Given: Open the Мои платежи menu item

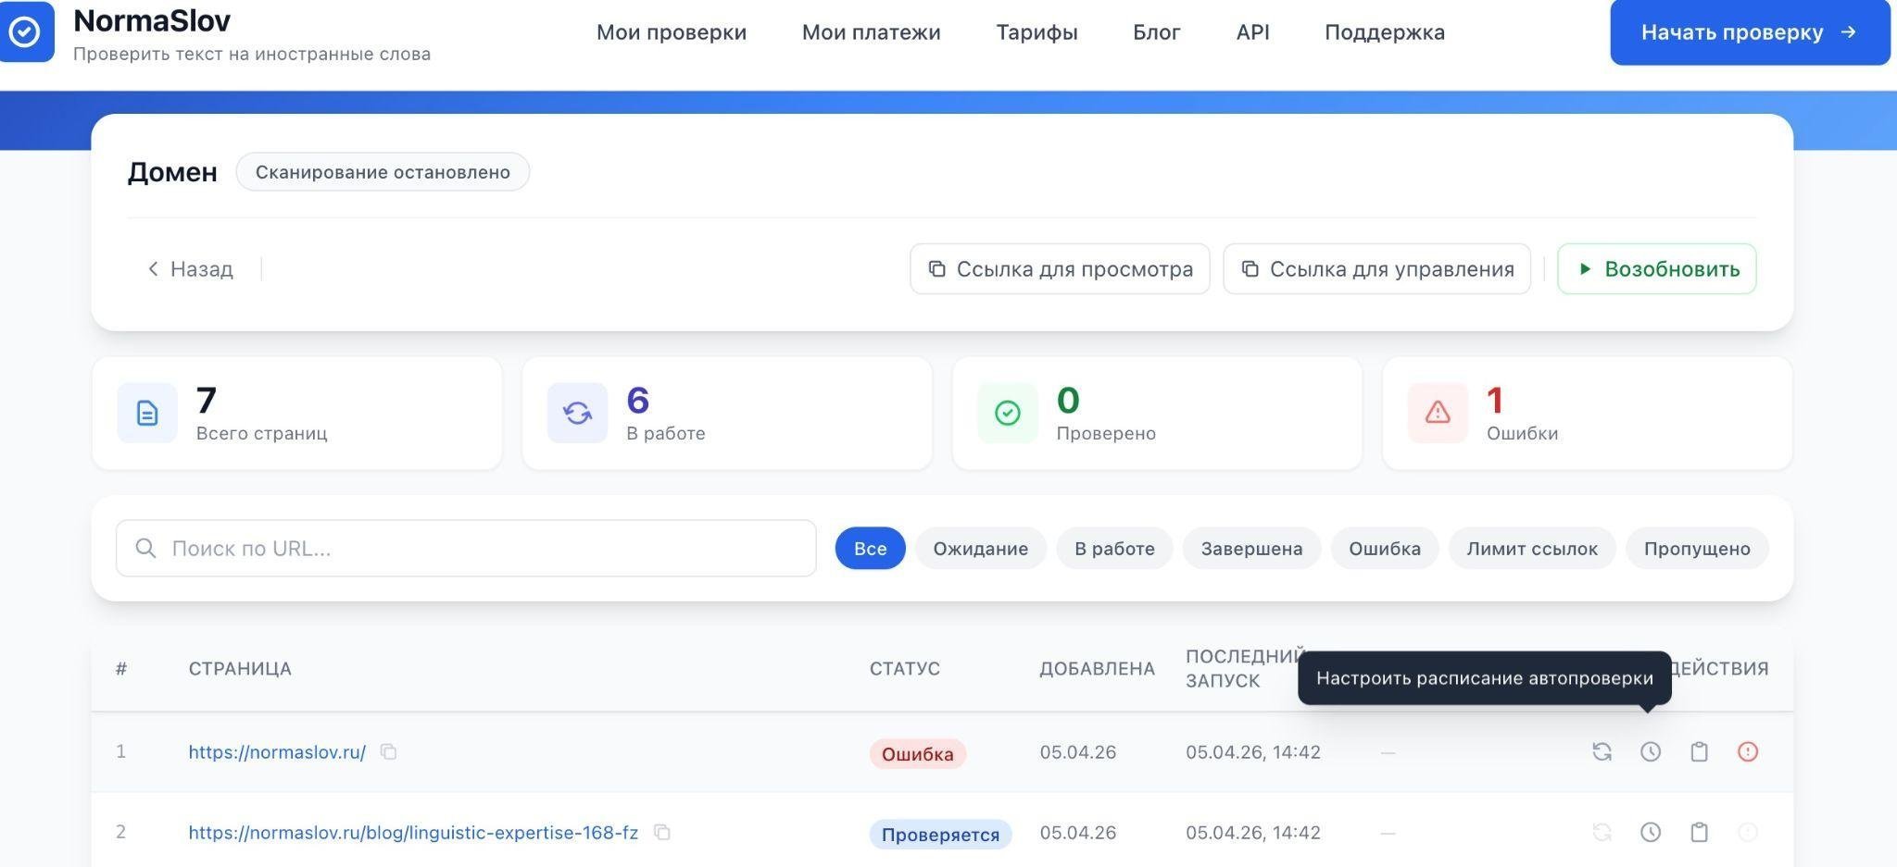Looking at the screenshot, I should (x=871, y=32).
